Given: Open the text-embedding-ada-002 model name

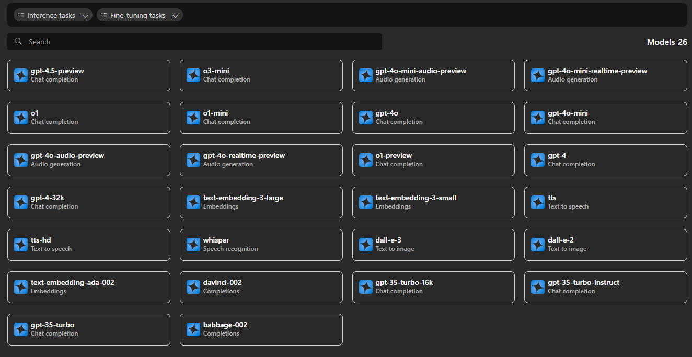Looking at the screenshot, I should pos(73,283).
